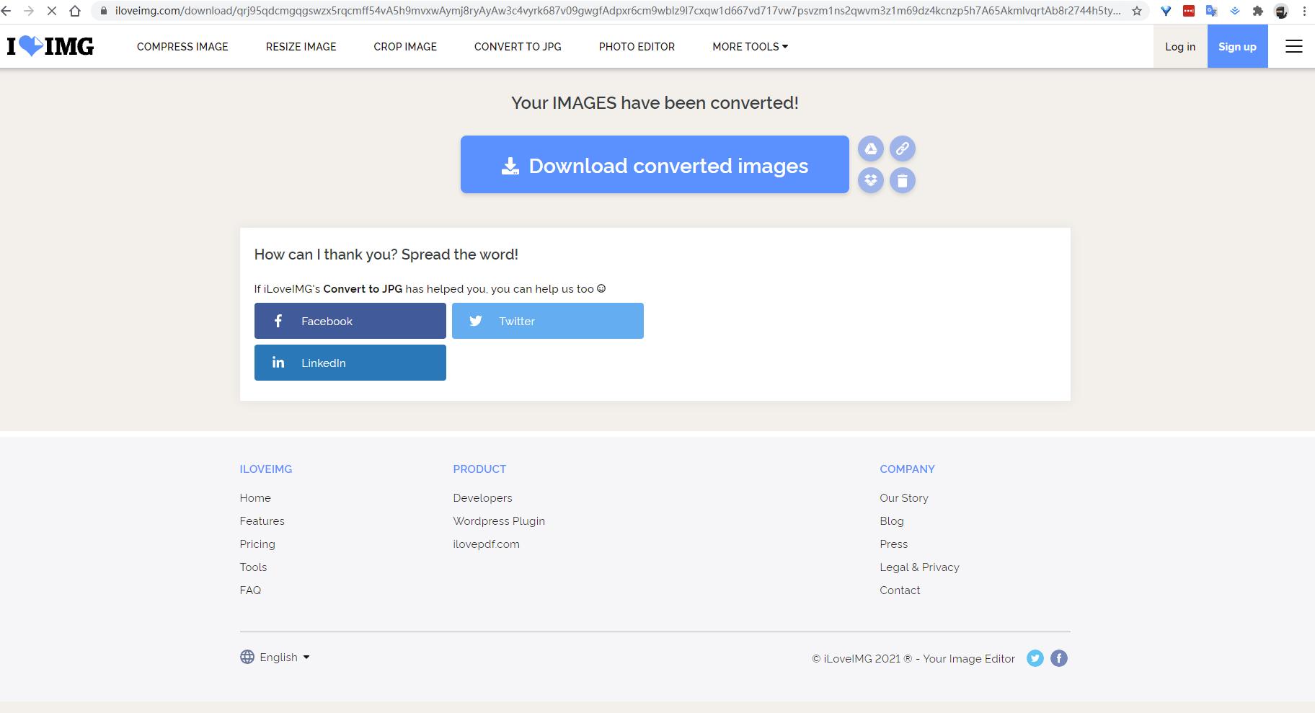Go back in browser
Viewport: 1315px width, 713px height.
coord(6,11)
